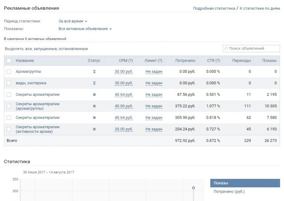Click the hourglass status icon for веды, эзотерика
Screen dimensions: 284x201
(94, 83)
